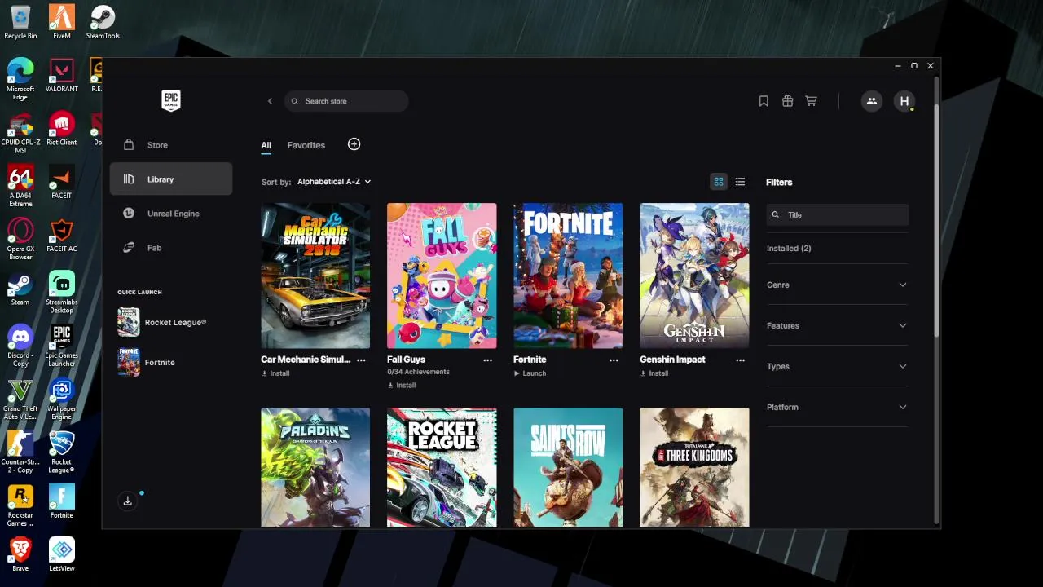This screenshot has width=1043, height=587.
Task: Open Genshin Impact cover thumbnail
Action: point(694,276)
